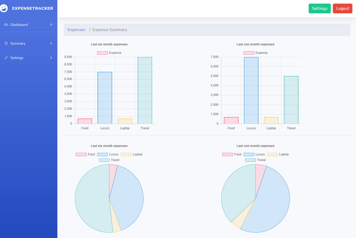
Task: Toggle Expense legend in one month bar chart
Action: pos(255,53)
